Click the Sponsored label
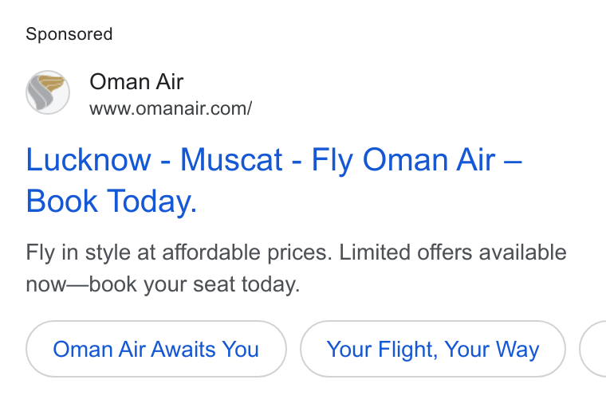Image resolution: width=606 pixels, height=403 pixels. 69,34
